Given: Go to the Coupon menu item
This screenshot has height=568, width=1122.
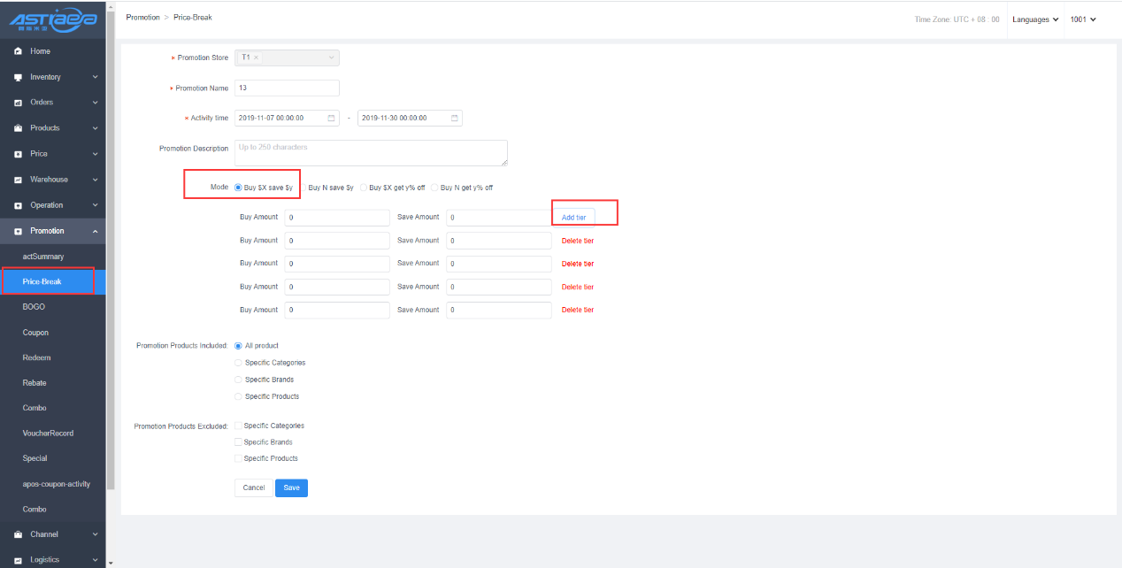Looking at the screenshot, I should [x=35, y=333].
